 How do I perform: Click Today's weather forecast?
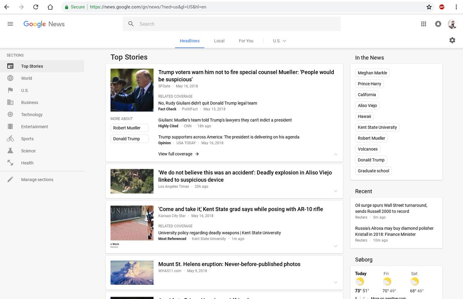[x=362, y=282]
